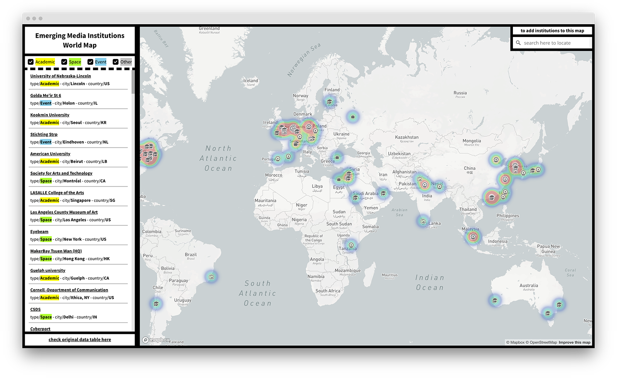This screenshot has width=617, height=380.
Task: Select the Eyebeam entry
Action: coord(39,231)
